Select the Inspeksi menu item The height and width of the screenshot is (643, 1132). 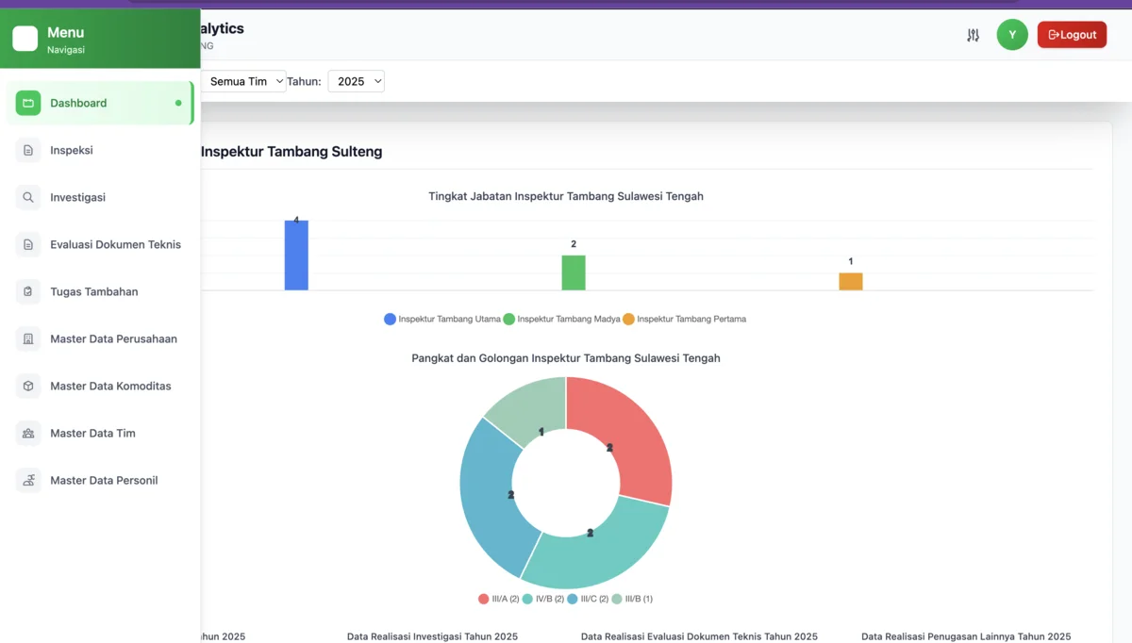tap(71, 150)
